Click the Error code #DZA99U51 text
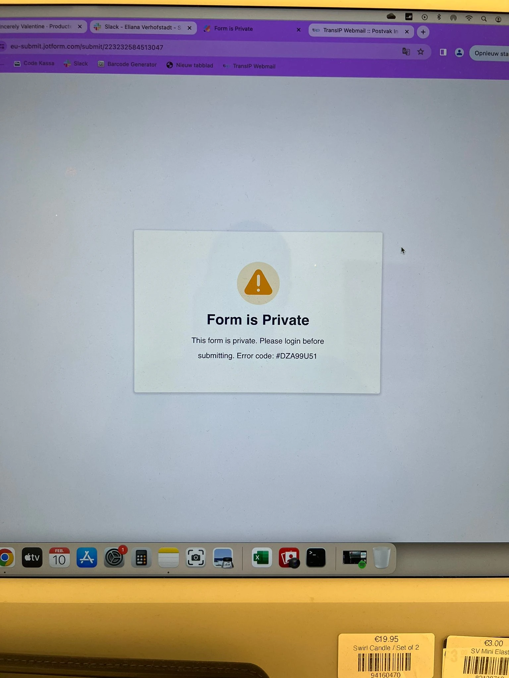The height and width of the screenshot is (678, 509). coord(277,356)
